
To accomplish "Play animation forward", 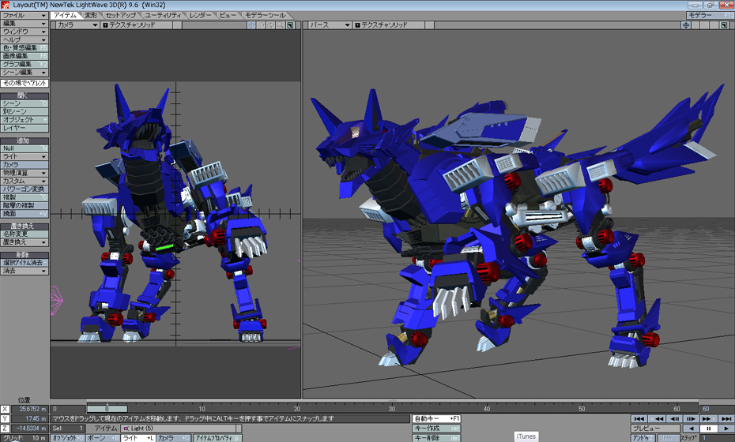I will pyautogui.click(x=726, y=429).
